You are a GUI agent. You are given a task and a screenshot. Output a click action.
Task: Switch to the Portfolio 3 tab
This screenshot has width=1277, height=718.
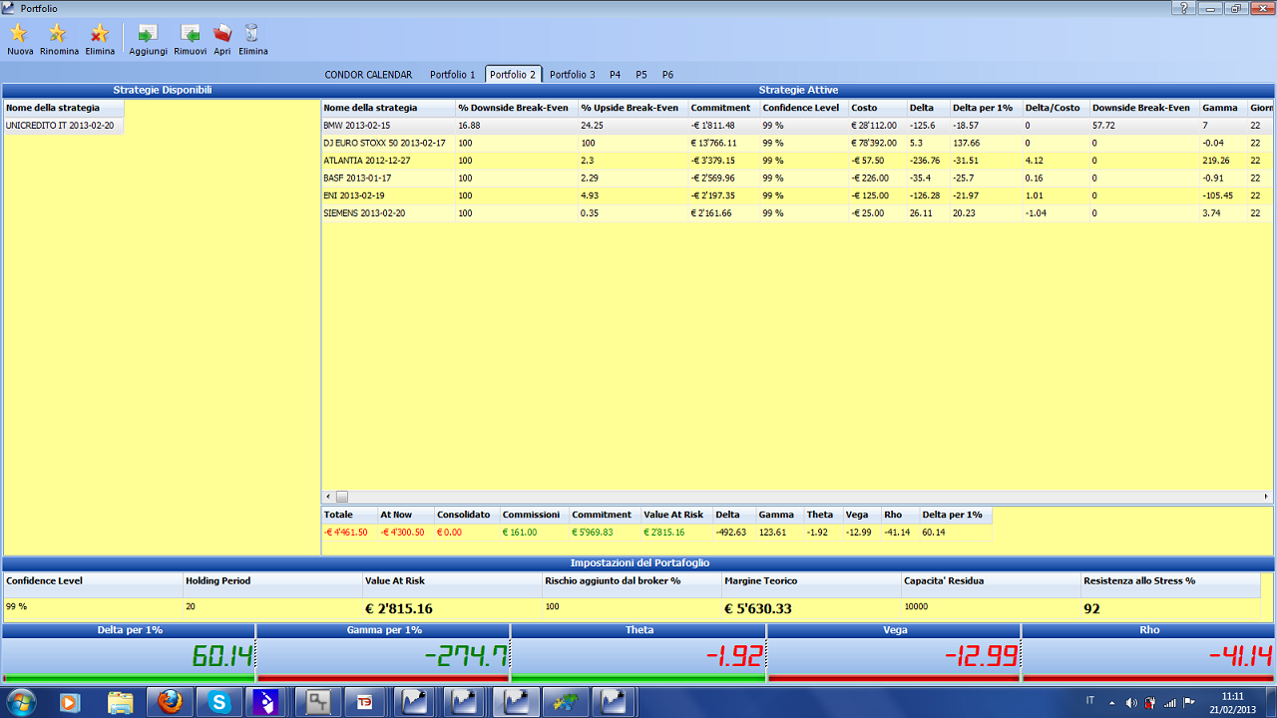(x=573, y=75)
